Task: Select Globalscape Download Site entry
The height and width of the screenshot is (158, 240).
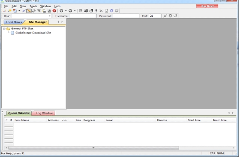Action: click(x=33, y=33)
